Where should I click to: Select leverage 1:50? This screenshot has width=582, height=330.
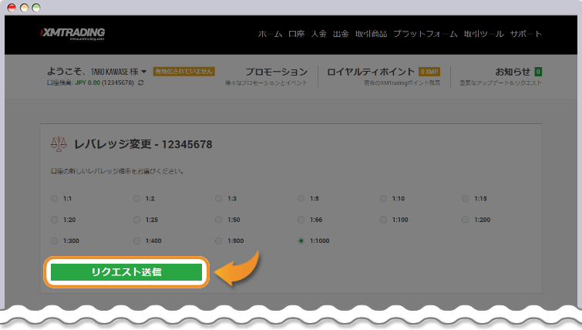[x=219, y=220]
